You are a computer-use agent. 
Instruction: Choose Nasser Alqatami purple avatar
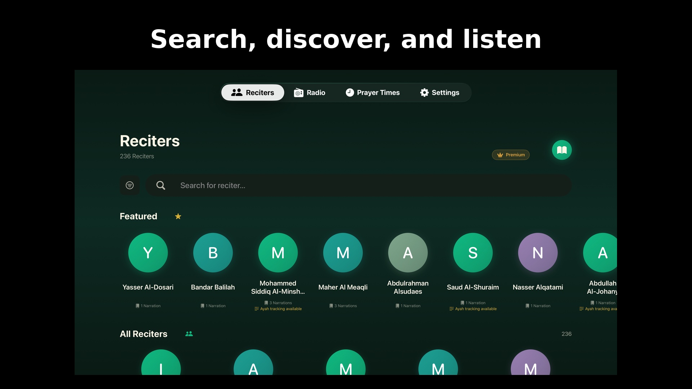(x=537, y=252)
